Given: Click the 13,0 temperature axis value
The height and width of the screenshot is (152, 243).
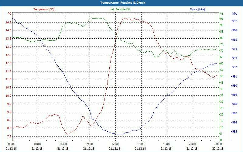Looking at the screenshot, I should (9, 47).
